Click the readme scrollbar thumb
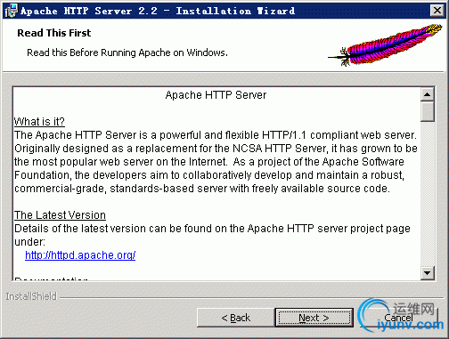 tap(428, 111)
